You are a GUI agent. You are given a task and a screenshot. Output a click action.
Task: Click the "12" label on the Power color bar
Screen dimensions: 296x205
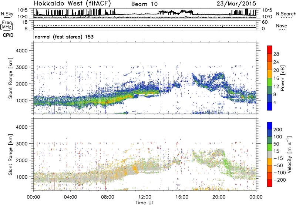pos(276,87)
